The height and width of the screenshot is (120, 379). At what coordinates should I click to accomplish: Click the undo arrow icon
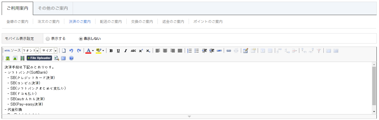(71, 51)
